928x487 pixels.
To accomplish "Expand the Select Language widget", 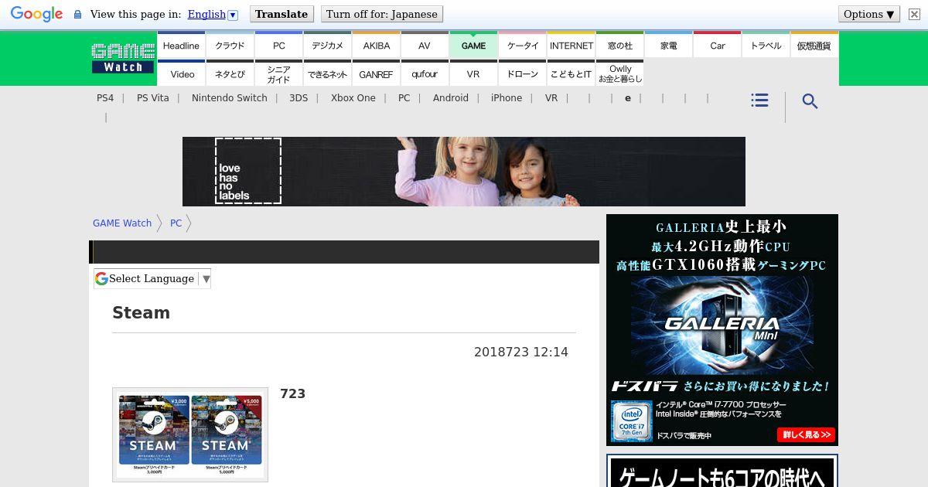I will coord(152,279).
